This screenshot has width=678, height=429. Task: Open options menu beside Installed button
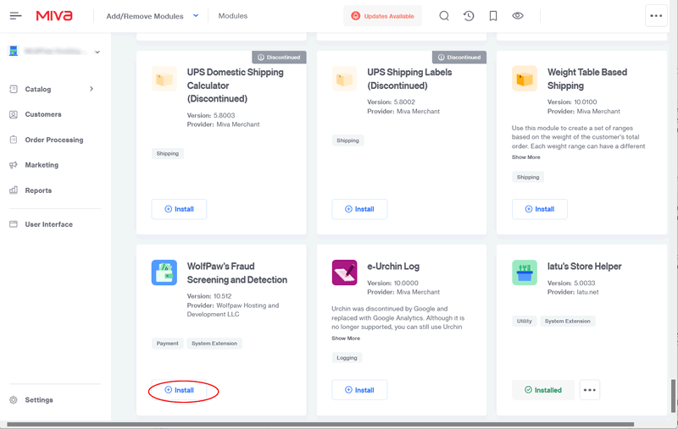(590, 390)
